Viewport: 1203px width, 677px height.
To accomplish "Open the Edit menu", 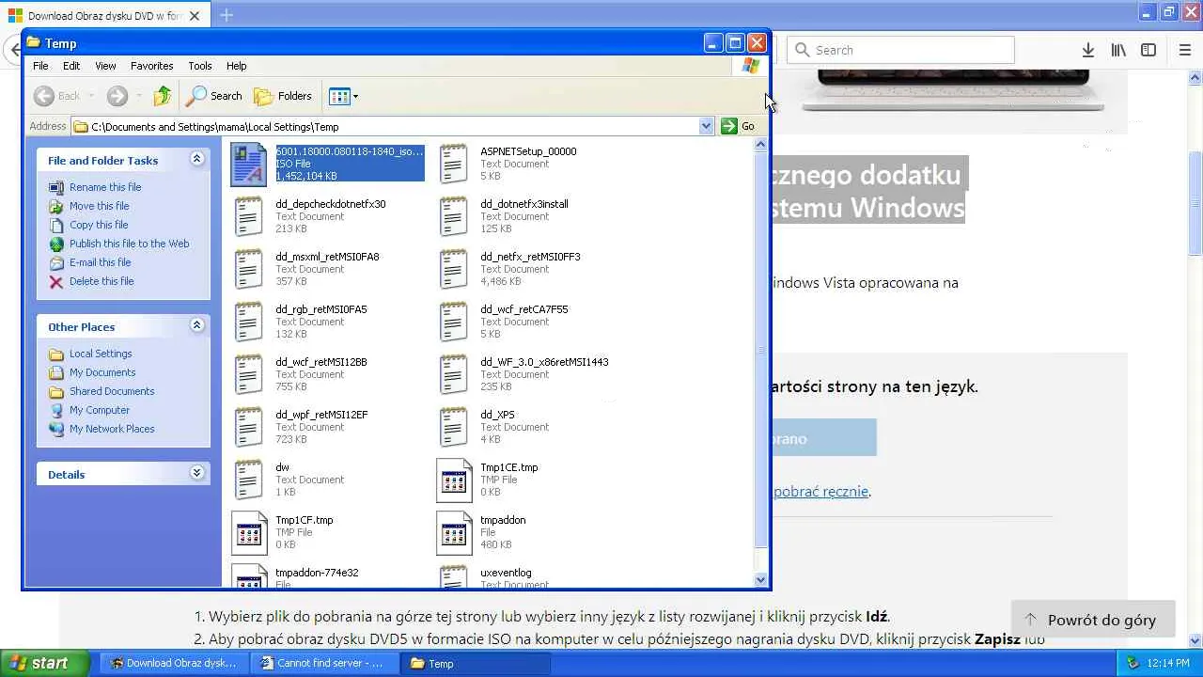I will (x=71, y=66).
